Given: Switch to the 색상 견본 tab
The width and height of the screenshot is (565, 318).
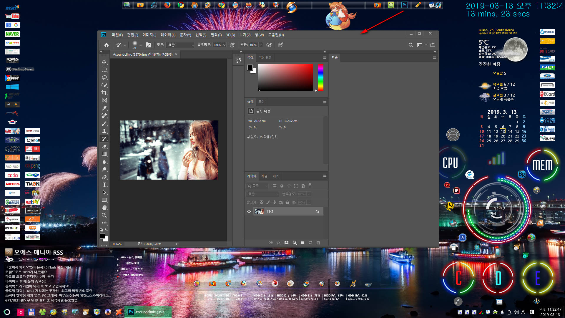Looking at the screenshot, I should click(x=265, y=57).
